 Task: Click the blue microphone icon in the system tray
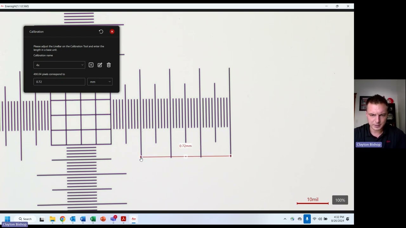pos(307,219)
